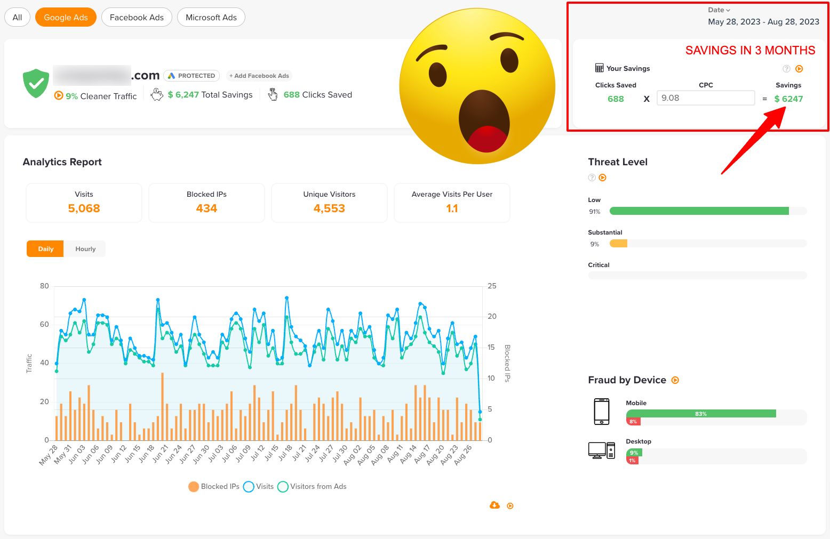
Task: Click the mobile device icon under Fraud by Device
Action: click(601, 411)
